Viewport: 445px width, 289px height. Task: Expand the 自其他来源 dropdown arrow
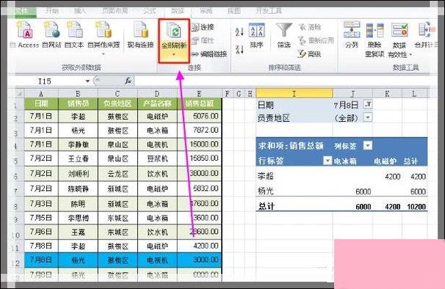[x=104, y=54]
